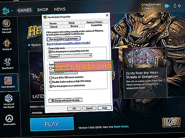Image resolution: width=185 pixels, height=138 pixels.
Task: Open the 8-bit color mode dropdown
Action: tap(64, 73)
